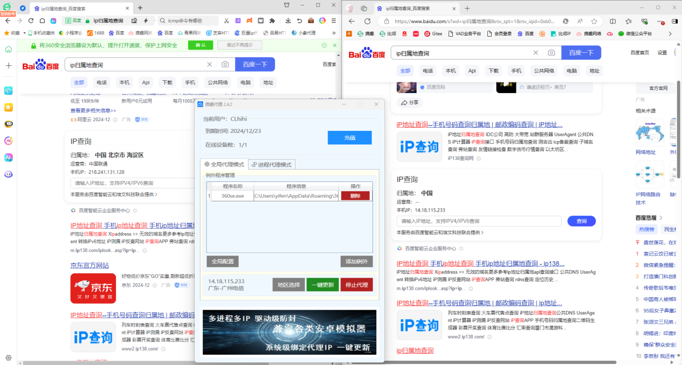Open the hamburger menu in 360 browser
The image size is (682, 365).
(334, 20)
